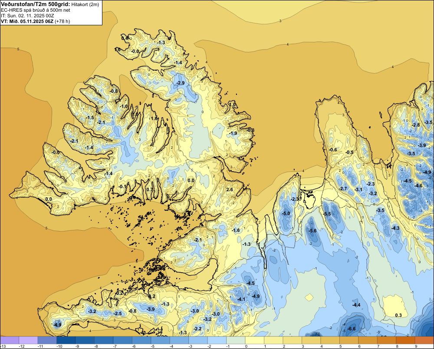The image size is (434, 349).
Task: Click the dark blue legend swatch between -10 and -9
Action: point(66,340)
